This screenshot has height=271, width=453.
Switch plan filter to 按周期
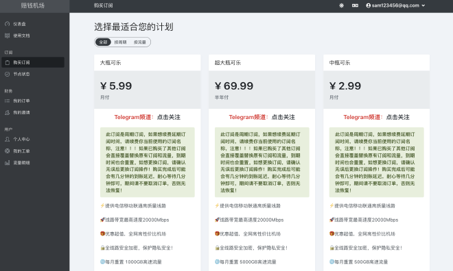click(x=120, y=42)
